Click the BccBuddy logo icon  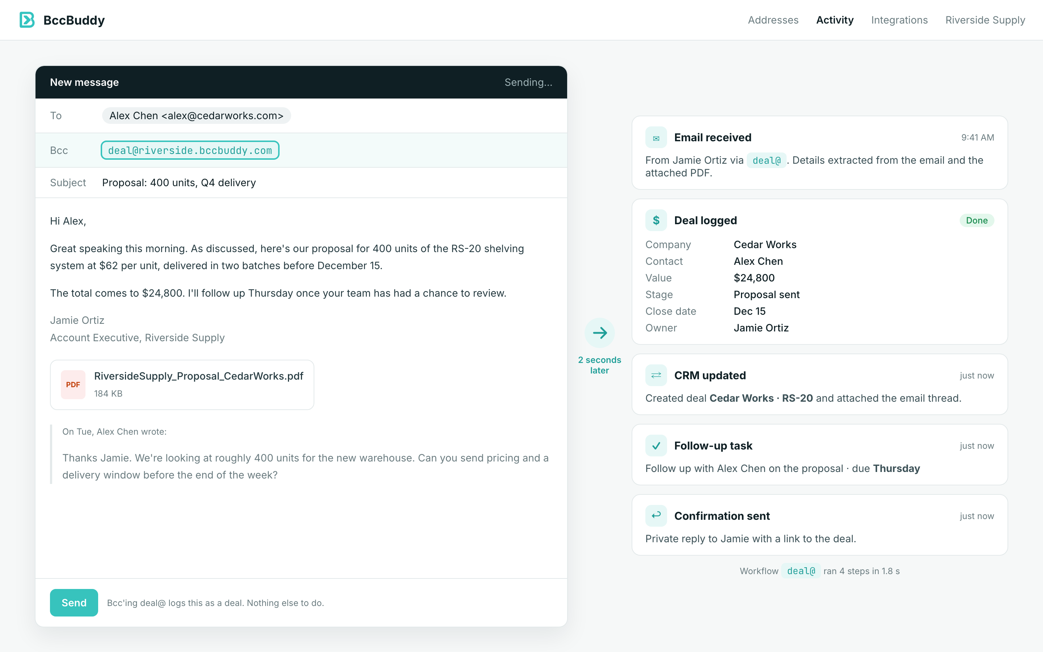(27, 20)
